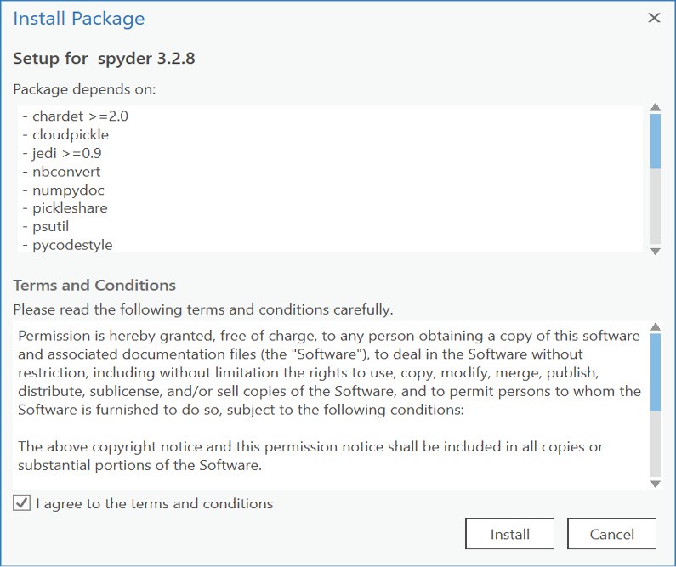Image resolution: width=676 pixels, height=567 pixels.
Task: Click the dependency list scrollbar thumb
Action: tap(656, 140)
